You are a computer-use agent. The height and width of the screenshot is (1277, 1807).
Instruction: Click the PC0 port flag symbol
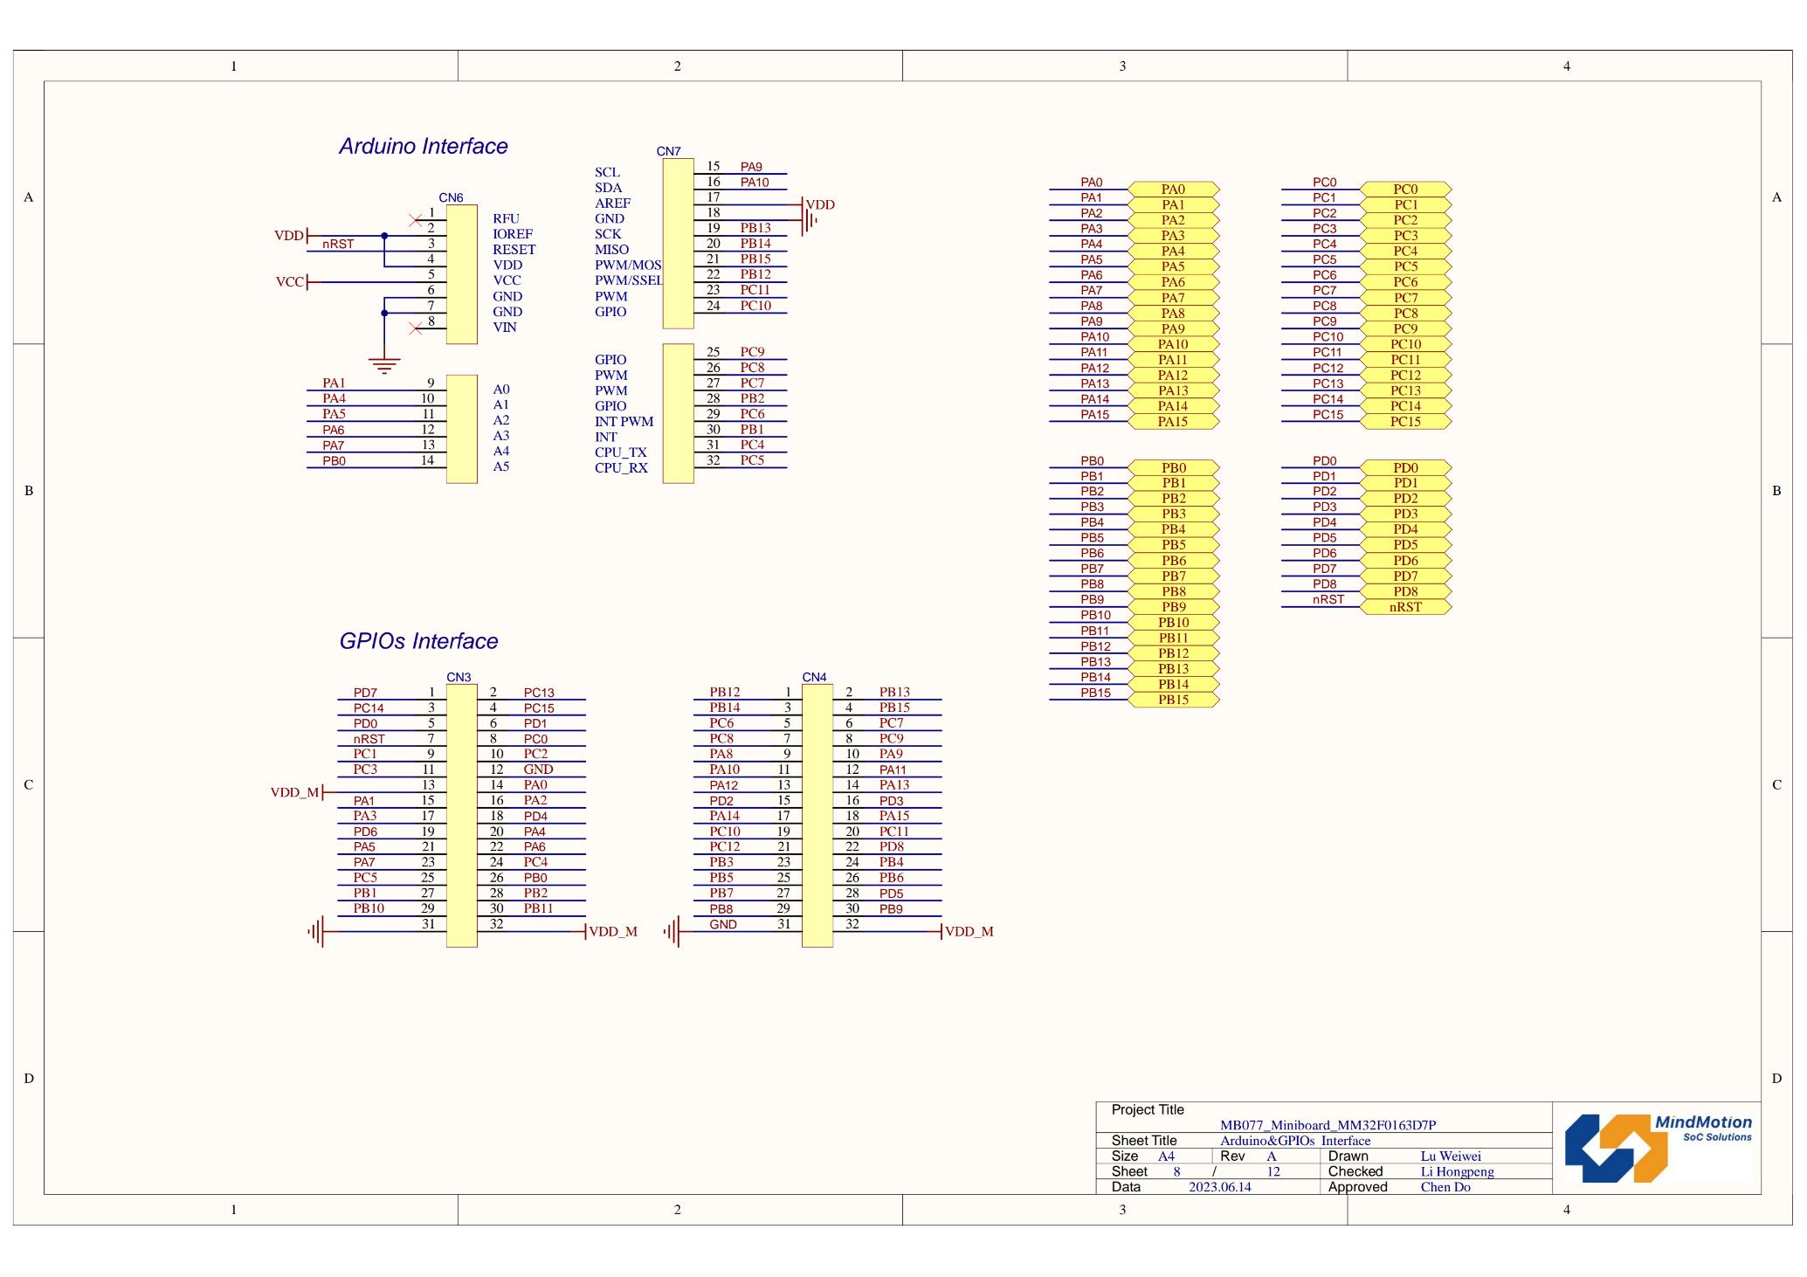click(x=1408, y=189)
